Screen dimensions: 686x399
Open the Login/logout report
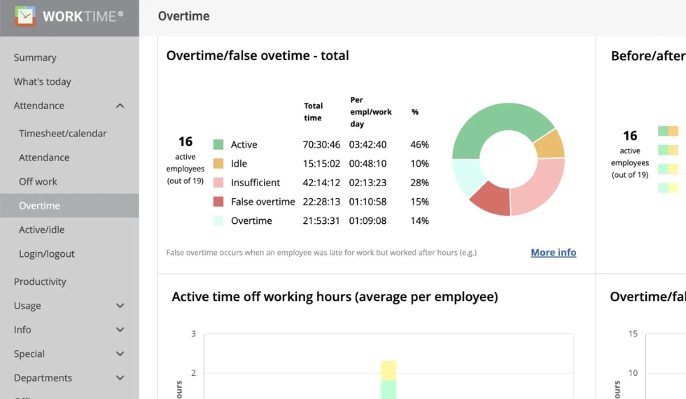[x=46, y=253]
